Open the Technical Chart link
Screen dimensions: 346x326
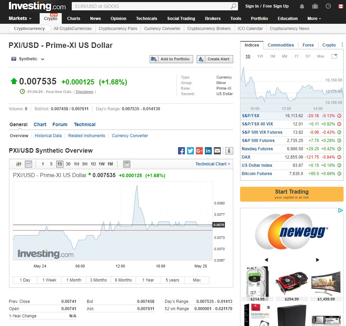pyautogui.click(x=213, y=164)
